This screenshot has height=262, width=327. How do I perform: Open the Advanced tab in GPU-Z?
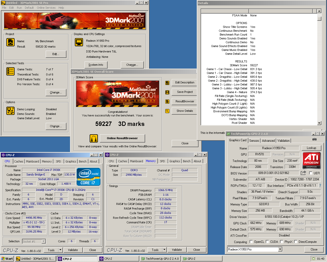[268, 141]
